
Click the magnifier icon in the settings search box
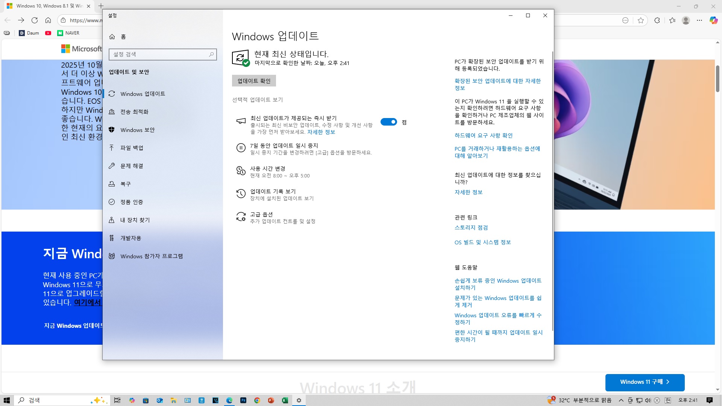click(x=211, y=54)
